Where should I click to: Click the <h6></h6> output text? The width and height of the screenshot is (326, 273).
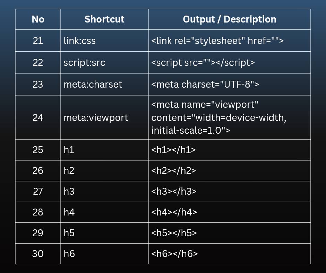click(x=174, y=254)
